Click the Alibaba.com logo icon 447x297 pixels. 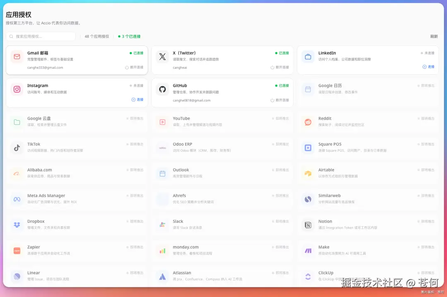(17, 174)
